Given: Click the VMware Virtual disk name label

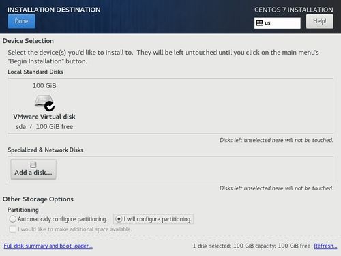Looking at the screenshot, I should pos(44,117).
